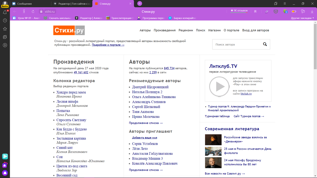Open Вход для авторов login link
The image size is (317, 178).
click(x=256, y=30)
